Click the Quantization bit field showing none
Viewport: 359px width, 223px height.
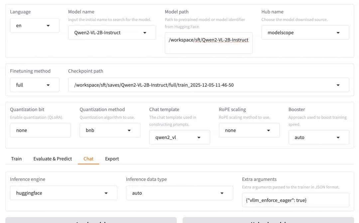[40, 130]
